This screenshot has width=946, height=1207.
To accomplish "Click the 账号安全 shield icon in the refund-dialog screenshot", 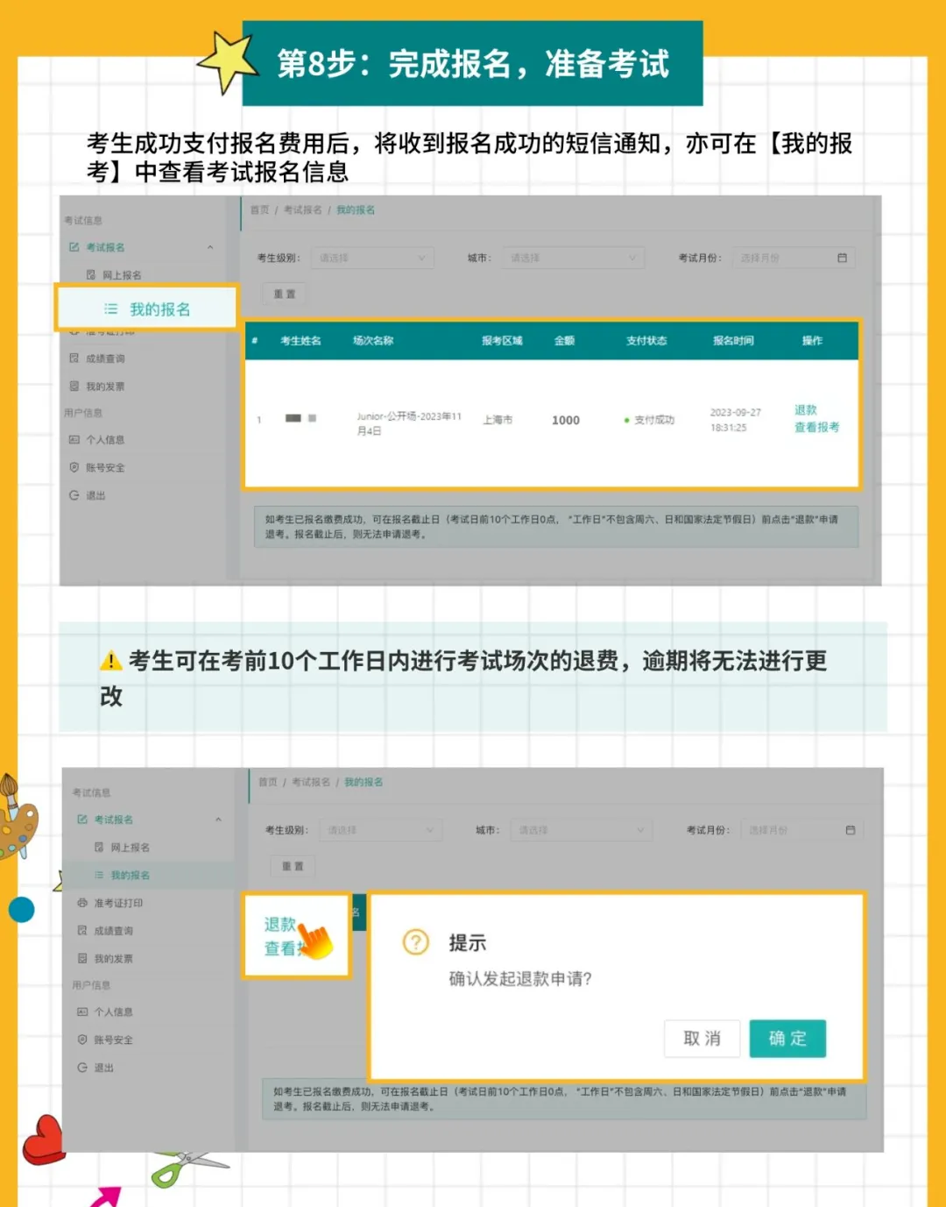I will pyautogui.click(x=82, y=1040).
